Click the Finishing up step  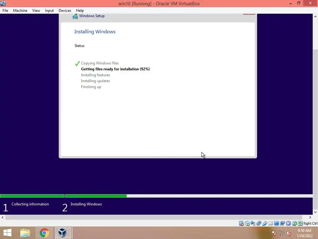click(x=91, y=87)
